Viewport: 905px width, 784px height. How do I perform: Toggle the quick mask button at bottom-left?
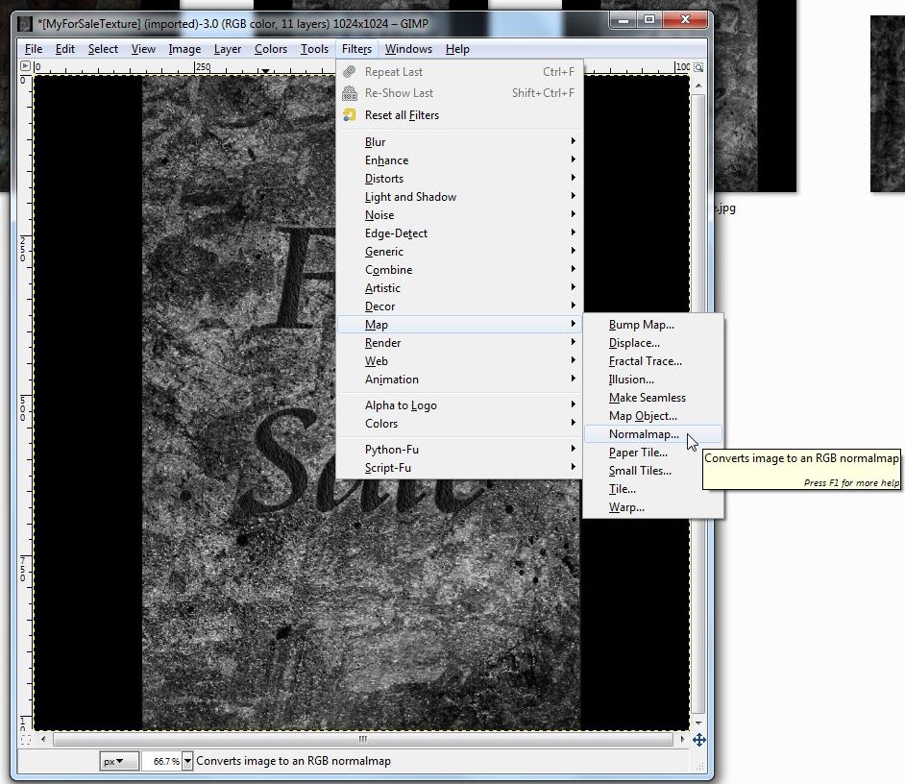[25, 740]
